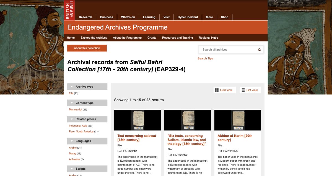Open the Learning menu item

pyautogui.click(x=149, y=17)
